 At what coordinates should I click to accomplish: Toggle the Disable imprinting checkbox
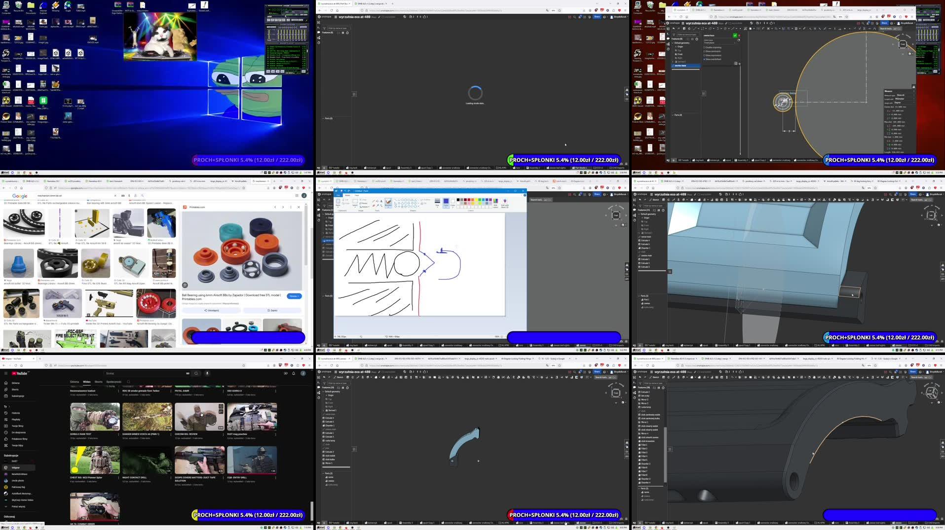coord(704,47)
